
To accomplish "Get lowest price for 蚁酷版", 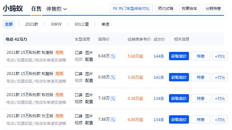I will click(x=179, y=77).
